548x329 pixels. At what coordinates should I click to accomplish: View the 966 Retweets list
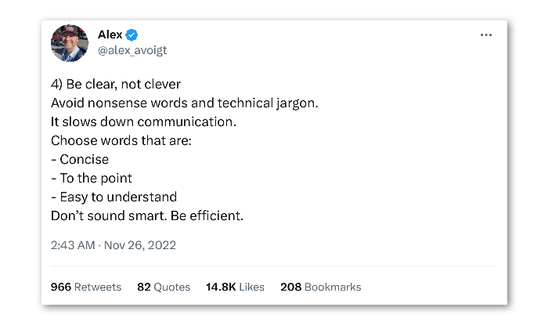86,287
